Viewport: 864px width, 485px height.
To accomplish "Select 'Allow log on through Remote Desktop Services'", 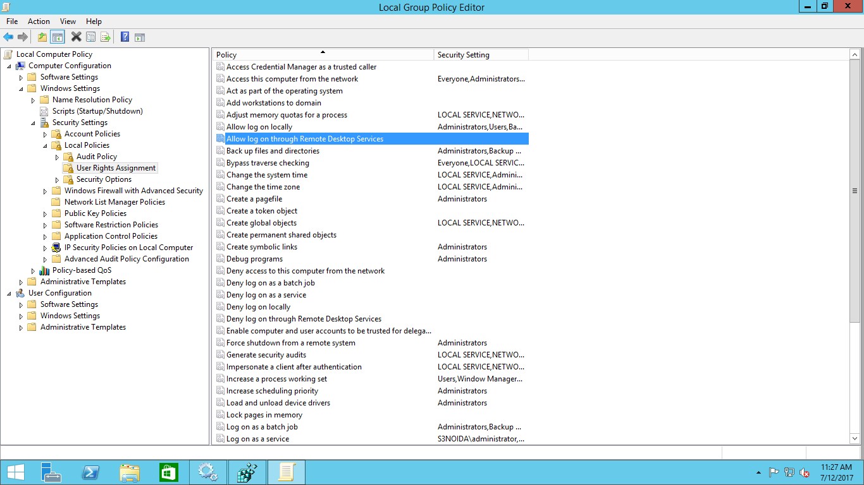I will [371, 139].
